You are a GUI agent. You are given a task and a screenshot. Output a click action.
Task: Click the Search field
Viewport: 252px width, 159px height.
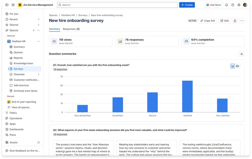point(117,5)
